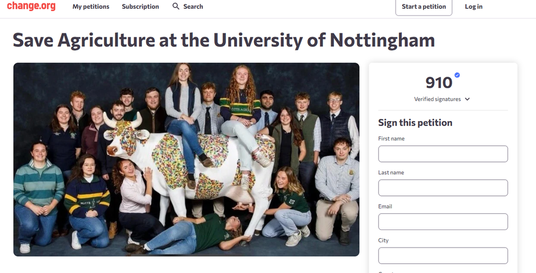The width and height of the screenshot is (536, 273).
Task: Click the Sign this petition heading
Action: pos(415,123)
